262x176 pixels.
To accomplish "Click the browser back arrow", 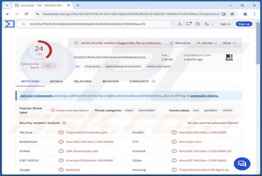I will point(7,14).
